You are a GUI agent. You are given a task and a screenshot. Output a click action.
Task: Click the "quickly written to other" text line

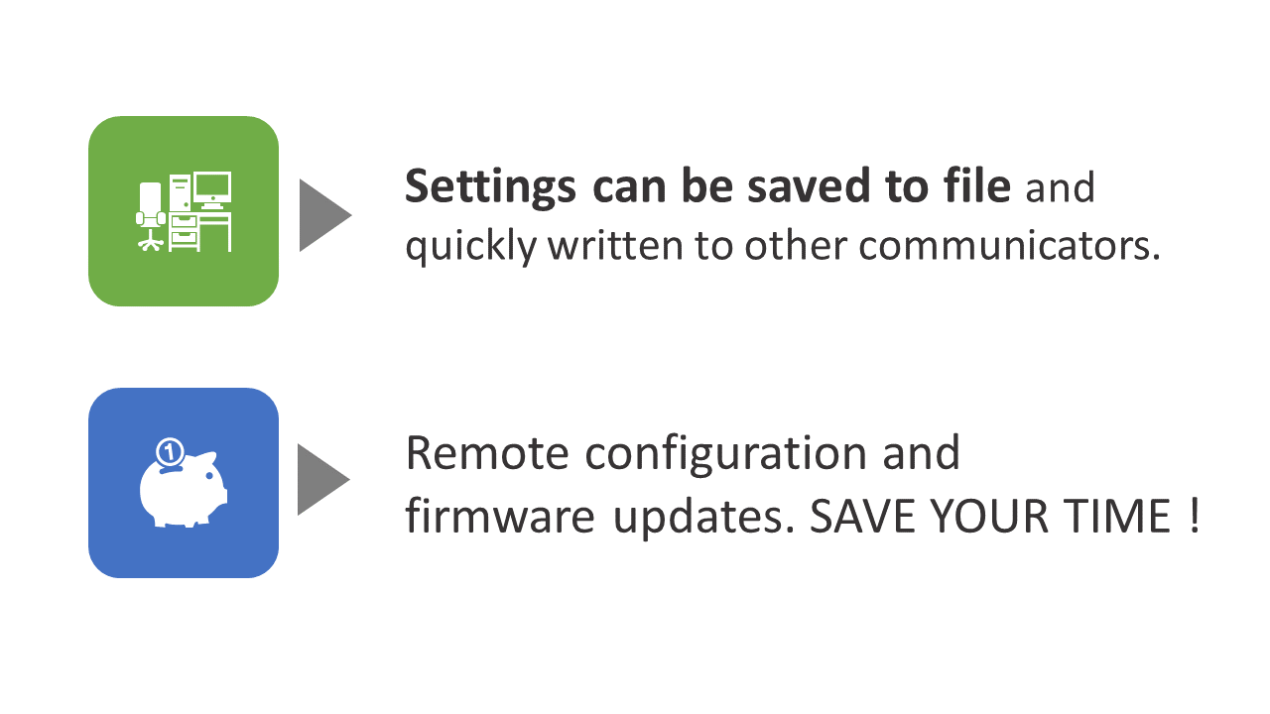pos(627,246)
